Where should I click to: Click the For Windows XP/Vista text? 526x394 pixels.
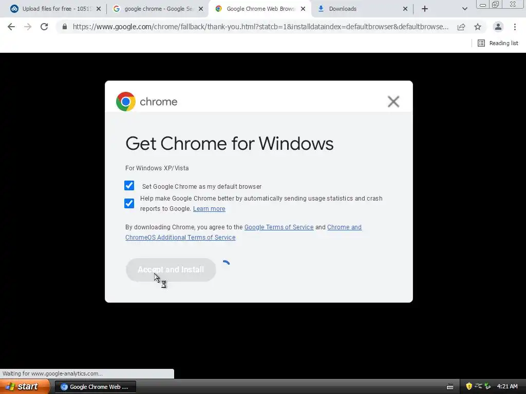click(x=157, y=168)
